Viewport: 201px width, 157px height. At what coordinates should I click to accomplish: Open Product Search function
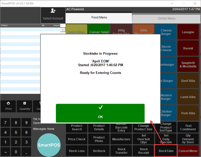(76, 127)
